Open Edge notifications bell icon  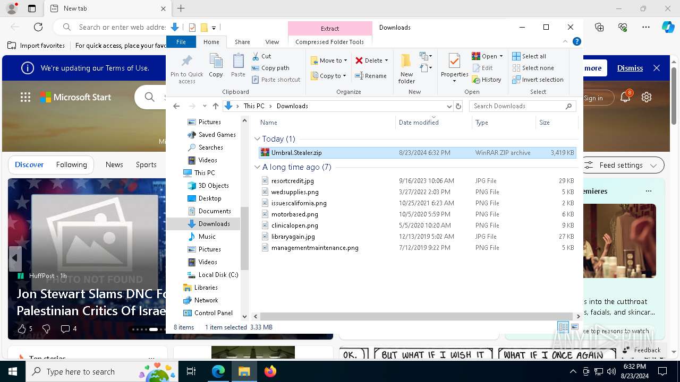click(x=625, y=97)
